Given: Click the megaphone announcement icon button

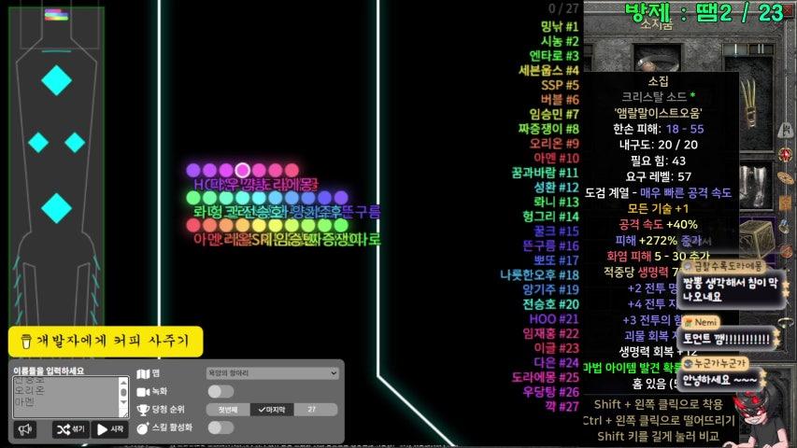Looking at the screenshot, I should point(25,429).
